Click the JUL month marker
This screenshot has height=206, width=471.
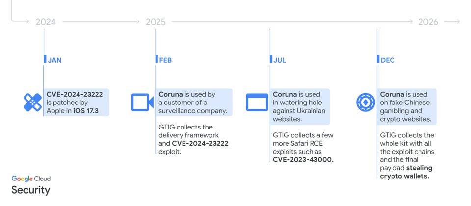click(279, 60)
